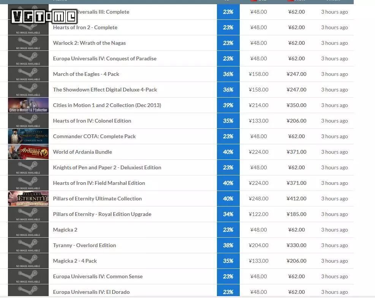Click the placeholder image beside Tyranny - Overlord Edition

(28, 245)
